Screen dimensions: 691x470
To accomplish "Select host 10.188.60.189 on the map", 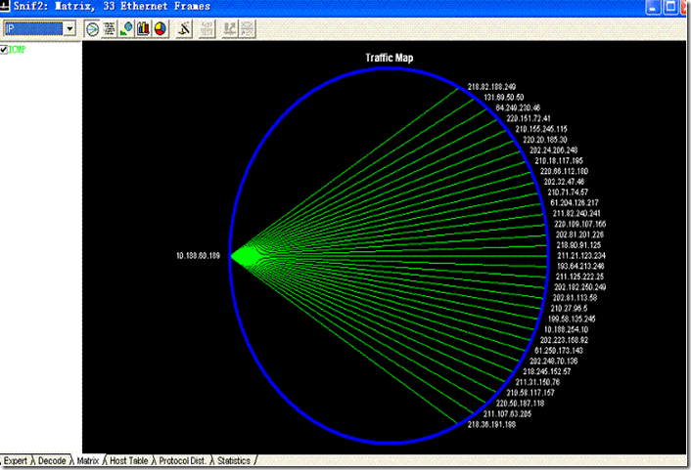I will point(198,255).
